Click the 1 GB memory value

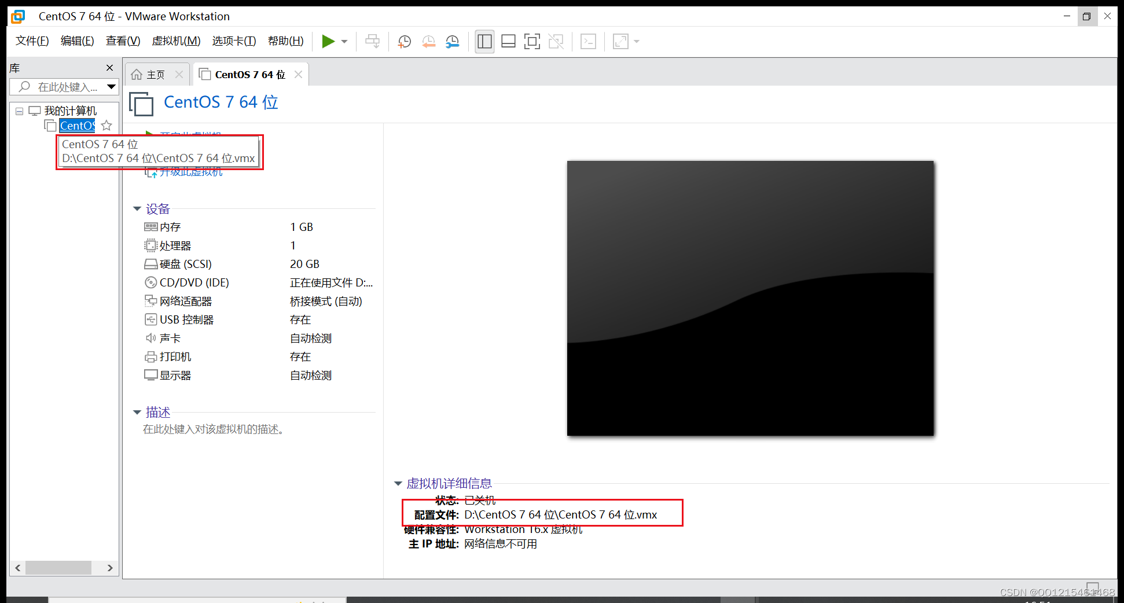click(302, 227)
